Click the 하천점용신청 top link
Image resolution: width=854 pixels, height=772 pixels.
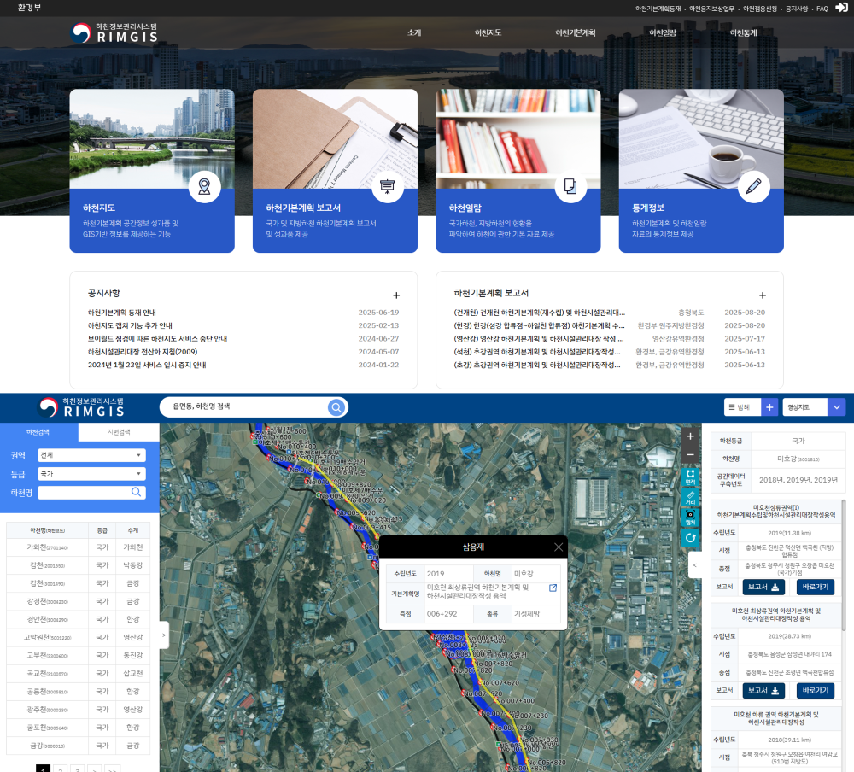(760, 9)
